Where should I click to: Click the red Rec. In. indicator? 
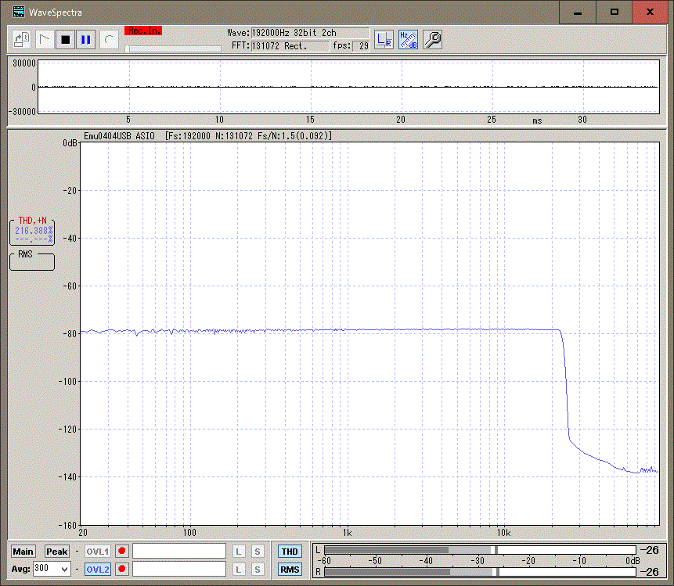[x=143, y=31]
